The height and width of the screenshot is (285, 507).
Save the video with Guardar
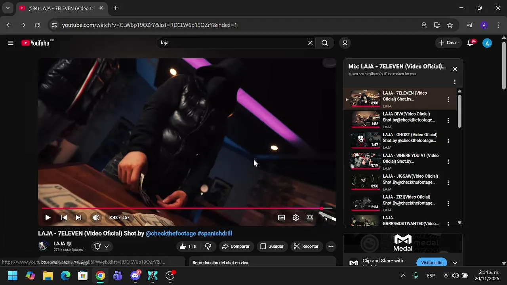pos(272,246)
